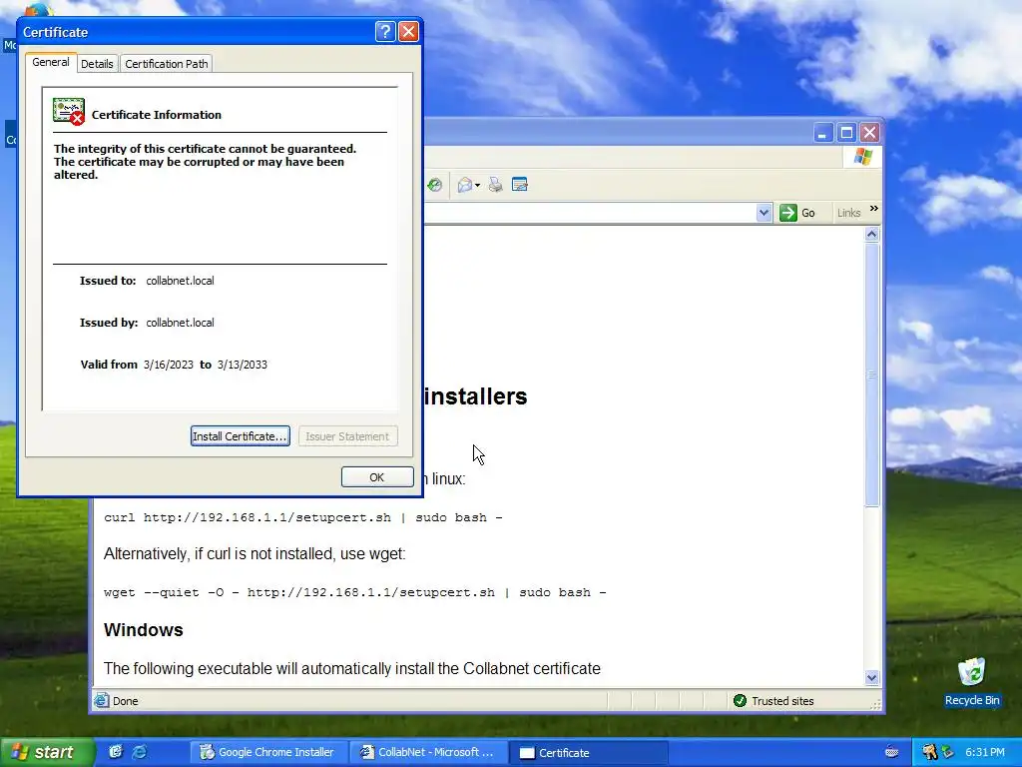Select Certificate taskbar button

click(x=589, y=753)
